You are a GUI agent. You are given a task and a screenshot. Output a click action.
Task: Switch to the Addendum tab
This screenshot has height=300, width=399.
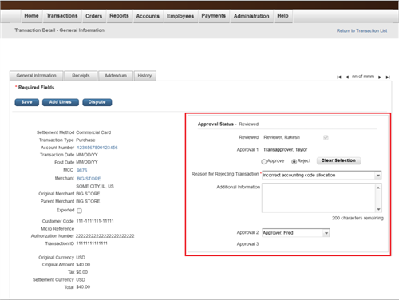[x=116, y=76]
